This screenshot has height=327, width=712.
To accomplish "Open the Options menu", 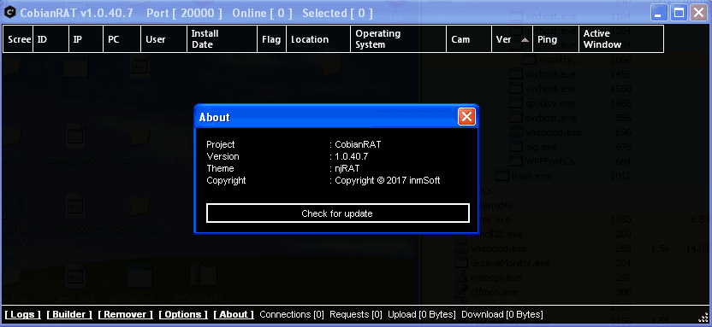I will tap(183, 314).
